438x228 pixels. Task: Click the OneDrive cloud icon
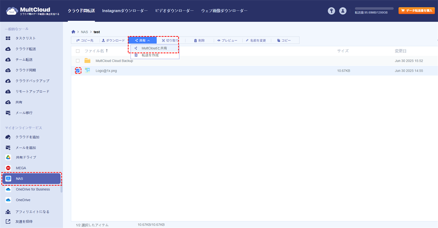8,200
